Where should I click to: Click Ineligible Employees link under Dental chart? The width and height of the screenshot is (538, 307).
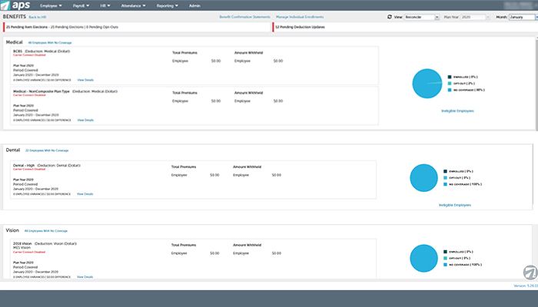[x=454, y=206]
